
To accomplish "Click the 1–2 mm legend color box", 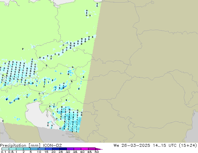I will pyautogui.click(x=20, y=149).
